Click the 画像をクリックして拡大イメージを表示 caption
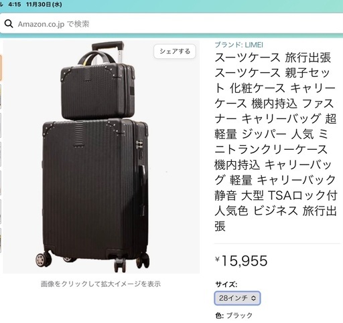343x323 pixels. tap(100, 284)
